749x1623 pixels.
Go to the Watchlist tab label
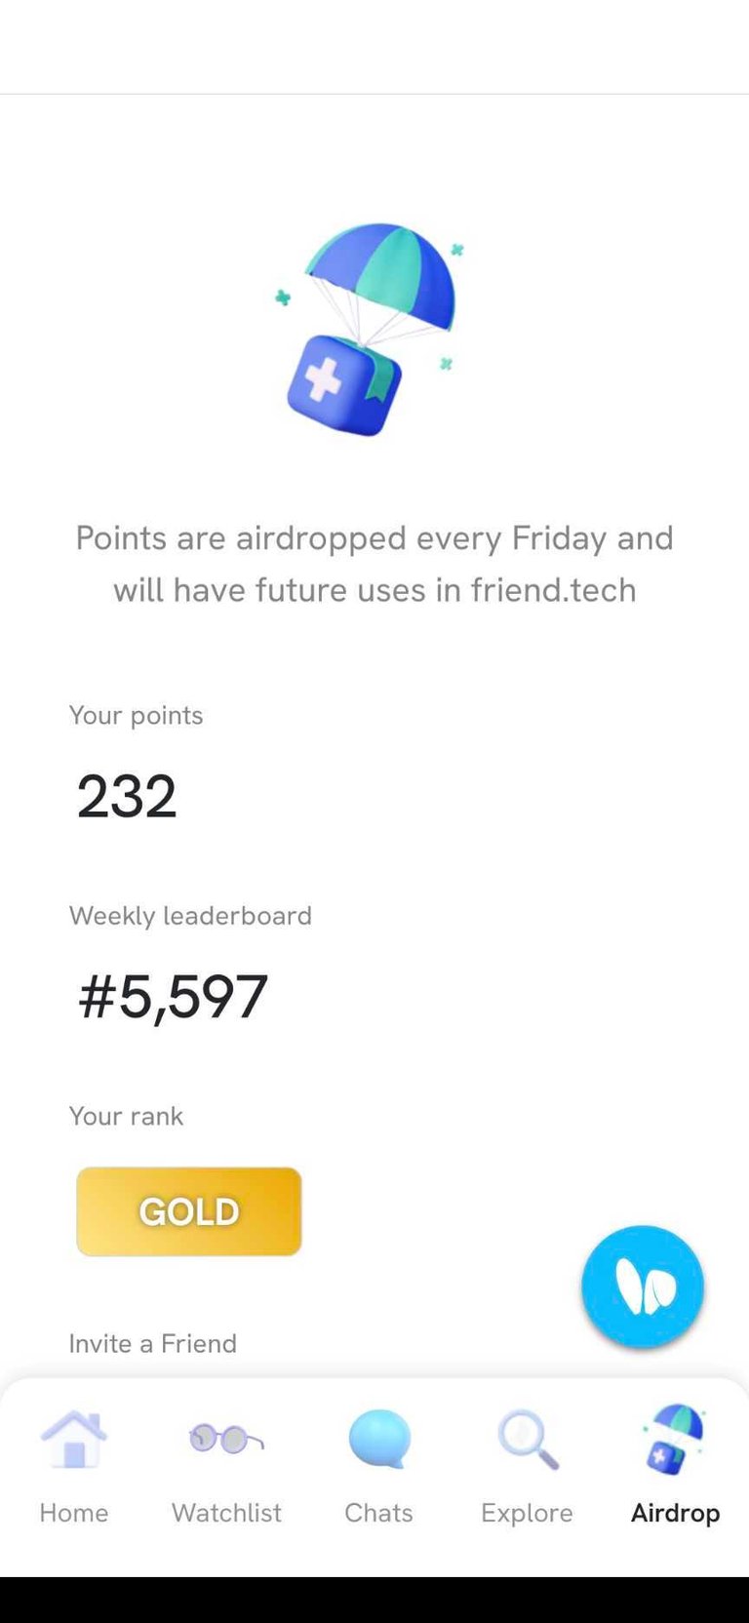[226, 1513]
